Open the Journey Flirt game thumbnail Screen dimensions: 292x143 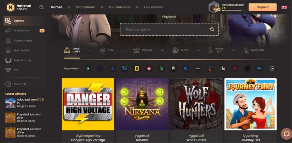click(x=251, y=104)
